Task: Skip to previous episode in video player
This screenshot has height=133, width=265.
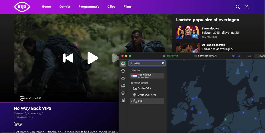Action: pos(68,58)
